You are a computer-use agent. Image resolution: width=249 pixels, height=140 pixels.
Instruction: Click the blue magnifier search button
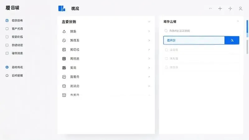point(232,40)
